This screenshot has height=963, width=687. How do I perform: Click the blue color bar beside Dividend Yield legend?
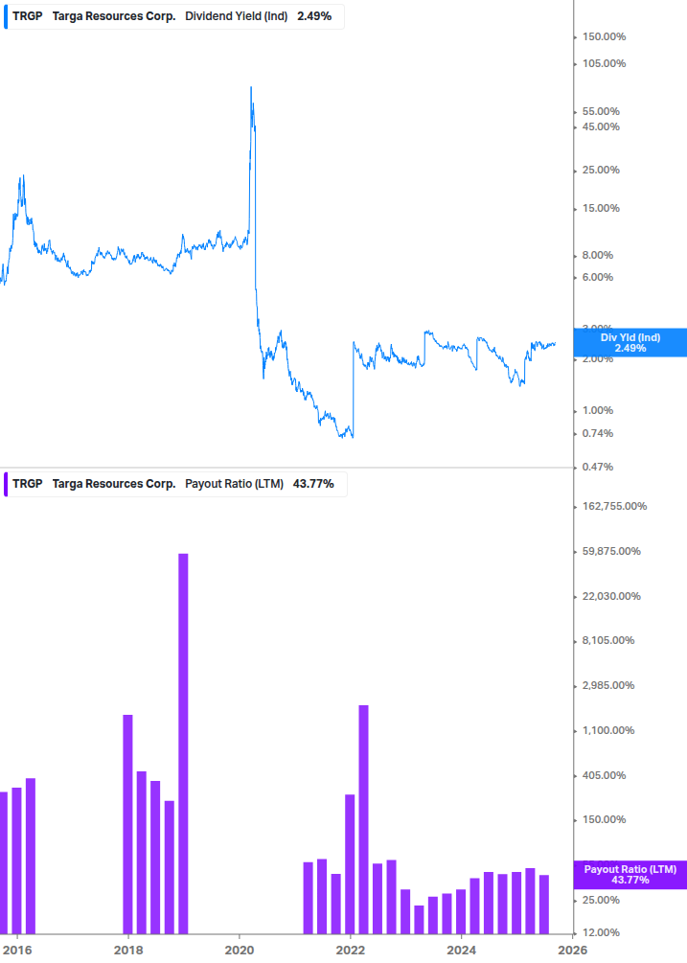click(x=6, y=16)
